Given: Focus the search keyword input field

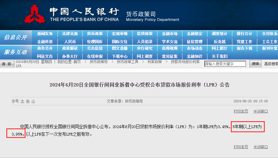Looking at the screenshot, I should [225, 64].
